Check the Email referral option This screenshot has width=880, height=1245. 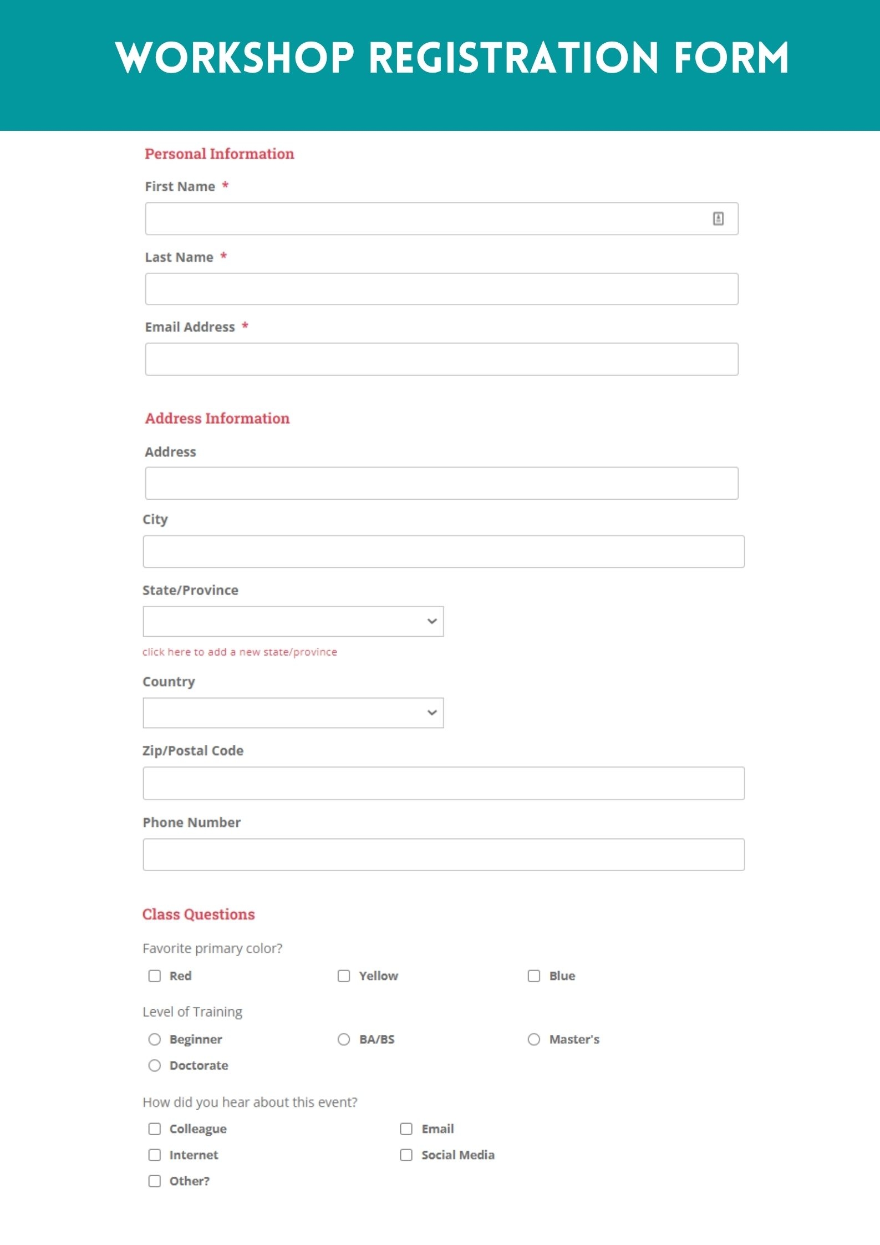tap(406, 1129)
